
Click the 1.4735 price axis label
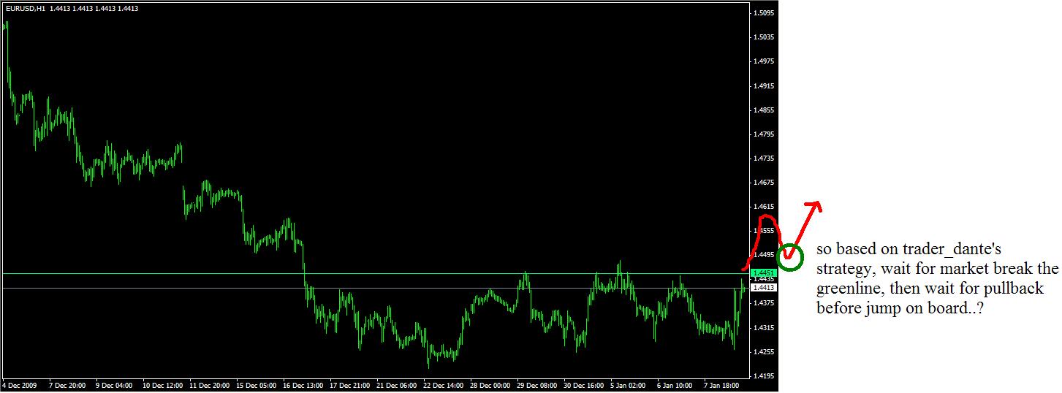pyautogui.click(x=765, y=159)
